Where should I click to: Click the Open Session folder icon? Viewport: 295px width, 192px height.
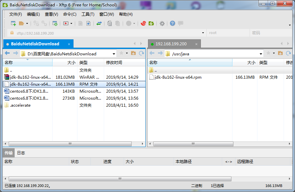(x=21, y=23)
